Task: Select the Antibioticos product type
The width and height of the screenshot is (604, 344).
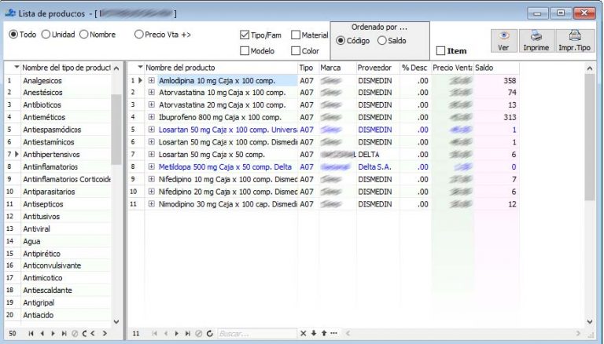Action: [x=42, y=104]
